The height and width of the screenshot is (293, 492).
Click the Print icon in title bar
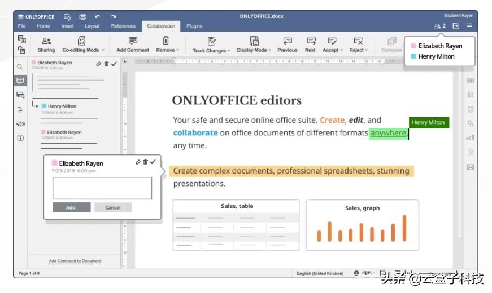click(x=83, y=16)
